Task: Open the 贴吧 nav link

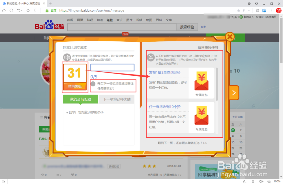Action: pyautogui.click(x=90, y=20)
